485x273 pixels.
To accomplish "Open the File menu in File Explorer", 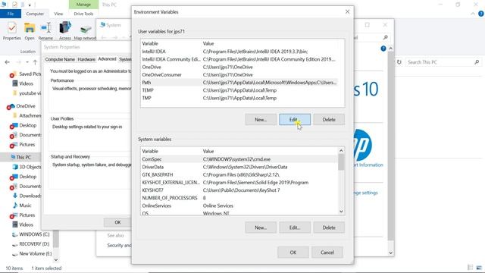I will [x=11, y=14].
